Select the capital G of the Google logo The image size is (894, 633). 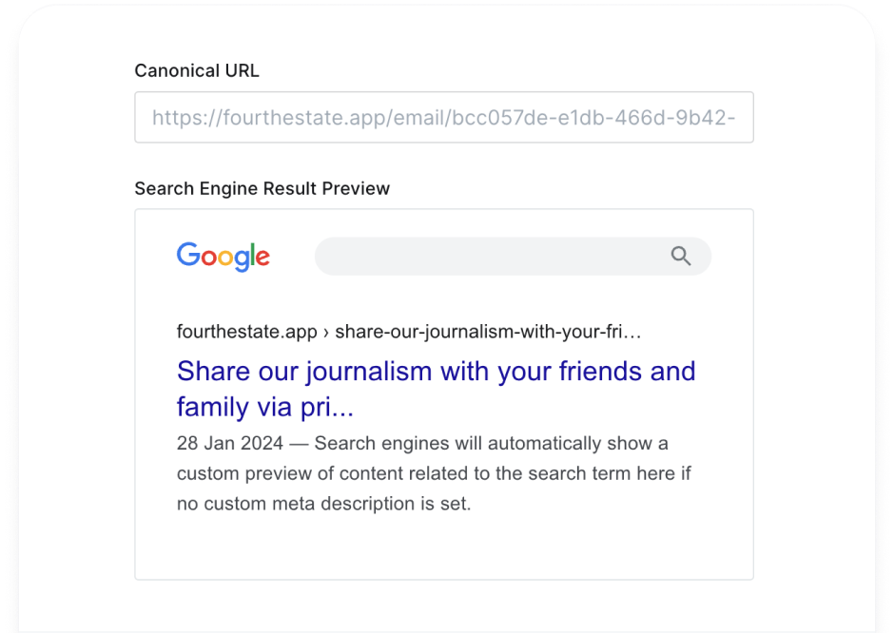[186, 257]
